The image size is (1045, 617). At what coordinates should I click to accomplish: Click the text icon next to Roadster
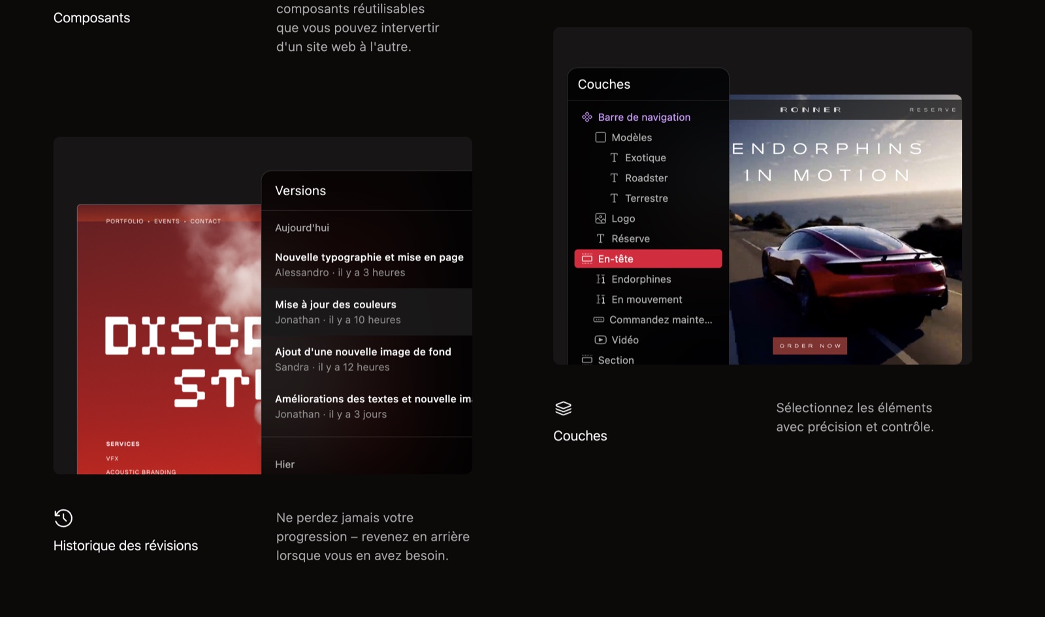click(614, 178)
